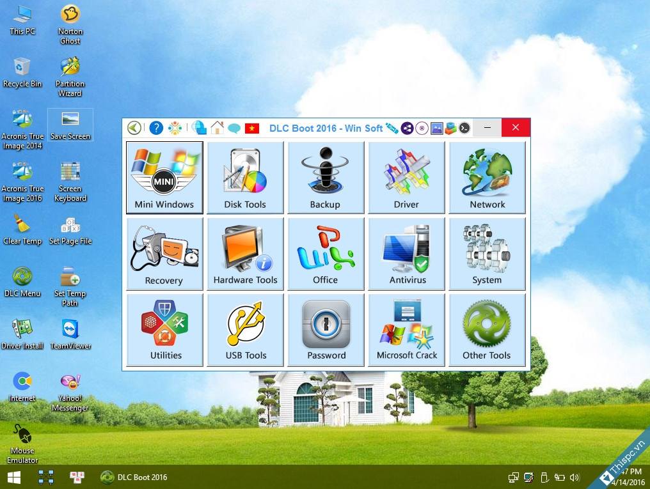The height and width of the screenshot is (489, 650).
Task: Select Set Temp Path desktop icon
Action: coord(70,288)
